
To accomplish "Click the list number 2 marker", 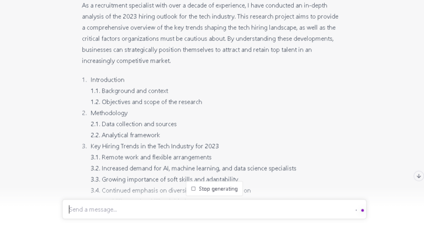I will point(84,113).
